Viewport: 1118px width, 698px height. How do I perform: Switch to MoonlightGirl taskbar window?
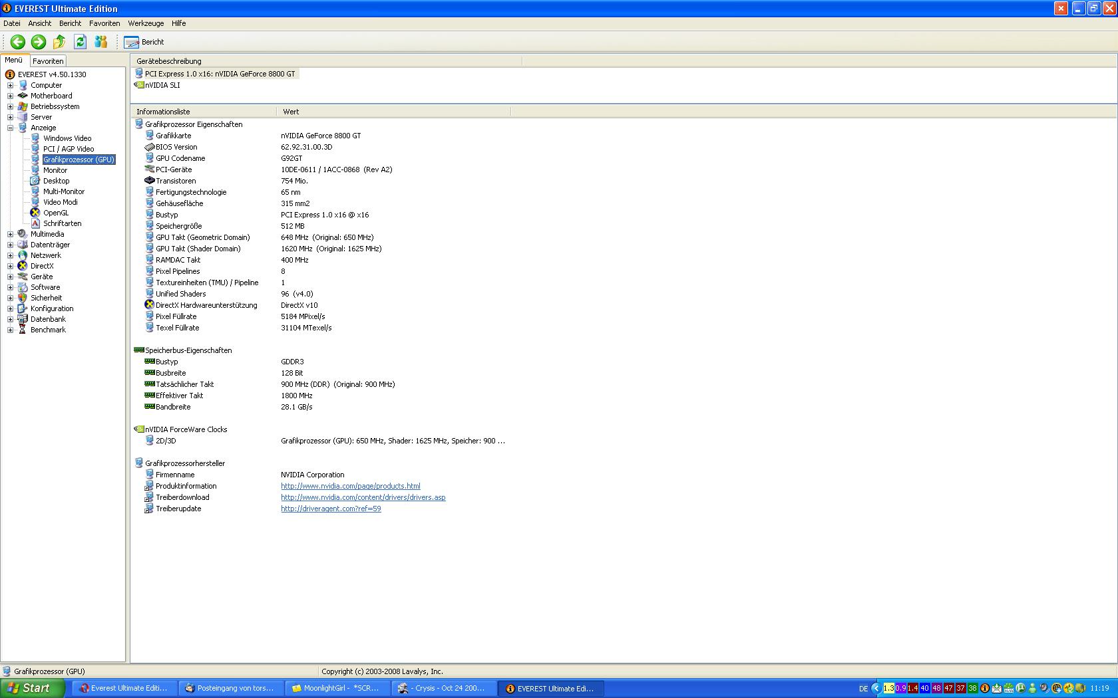point(337,688)
